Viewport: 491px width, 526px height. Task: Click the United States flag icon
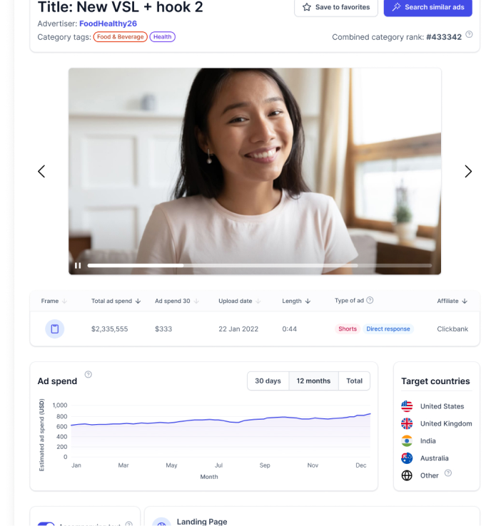407,406
